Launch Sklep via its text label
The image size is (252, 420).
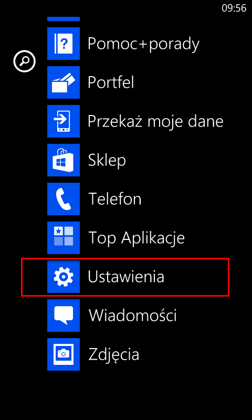(107, 161)
